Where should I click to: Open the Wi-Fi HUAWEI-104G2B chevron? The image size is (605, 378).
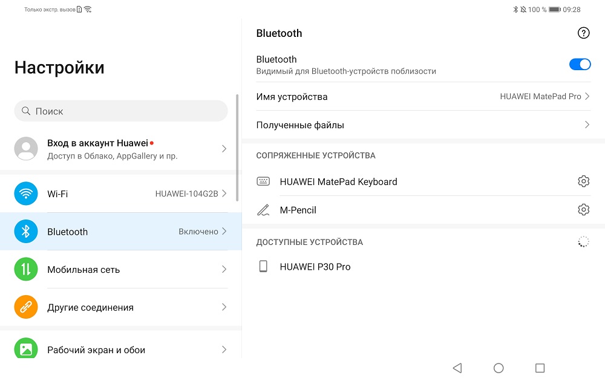point(224,194)
